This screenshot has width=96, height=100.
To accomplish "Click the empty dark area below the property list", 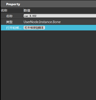I will (x=48, y=65).
